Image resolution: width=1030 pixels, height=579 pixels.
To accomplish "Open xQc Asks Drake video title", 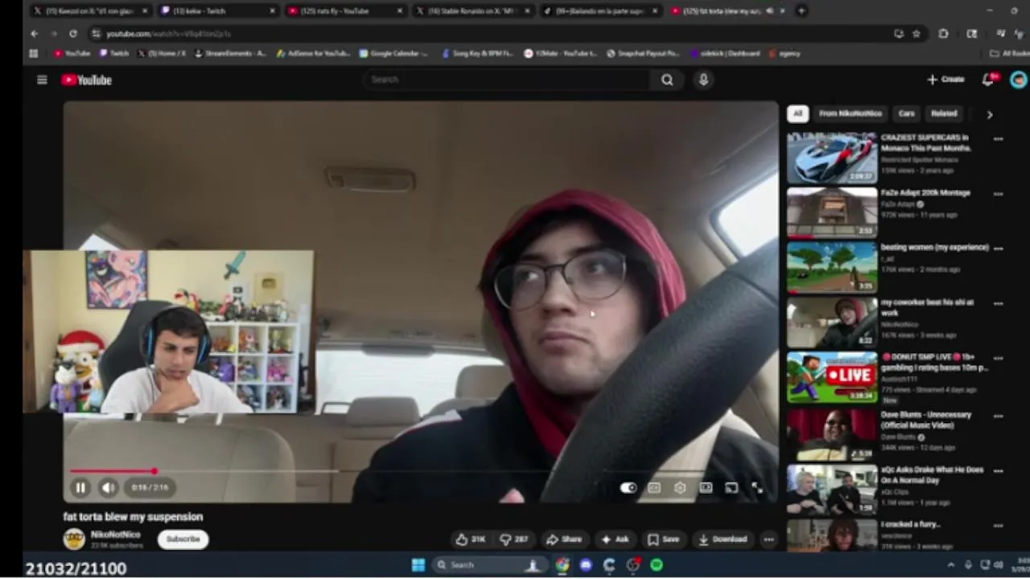I will [932, 474].
